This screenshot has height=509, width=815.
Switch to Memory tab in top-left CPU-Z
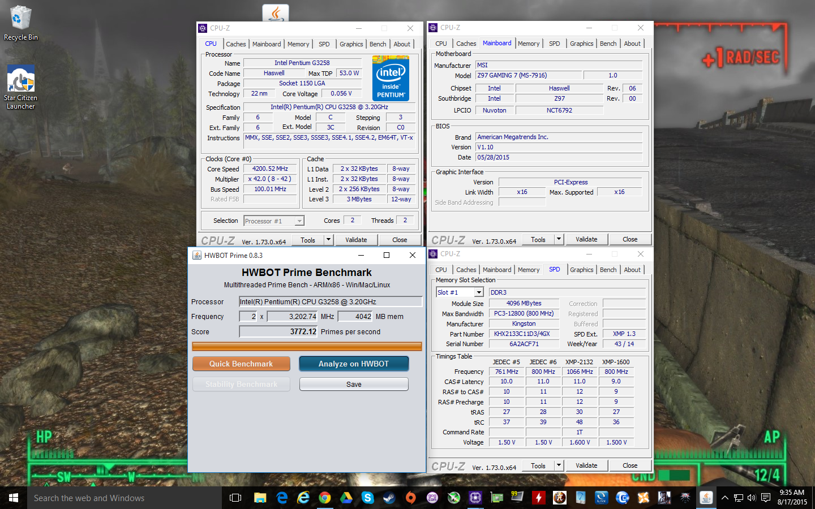point(298,44)
